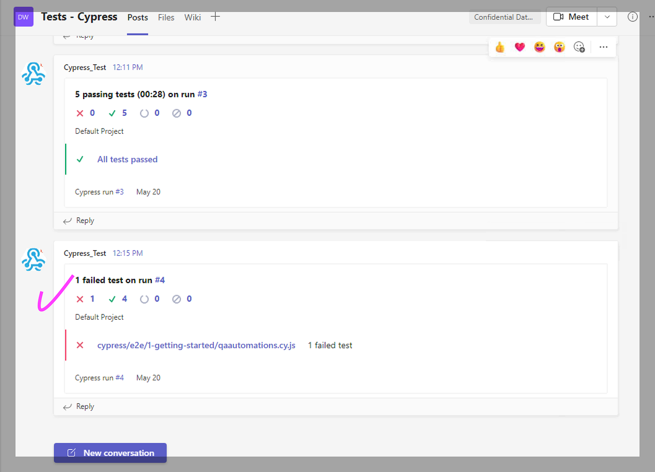
Task: Click the '1 failed test' text beside spec
Action: (x=330, y=345)
